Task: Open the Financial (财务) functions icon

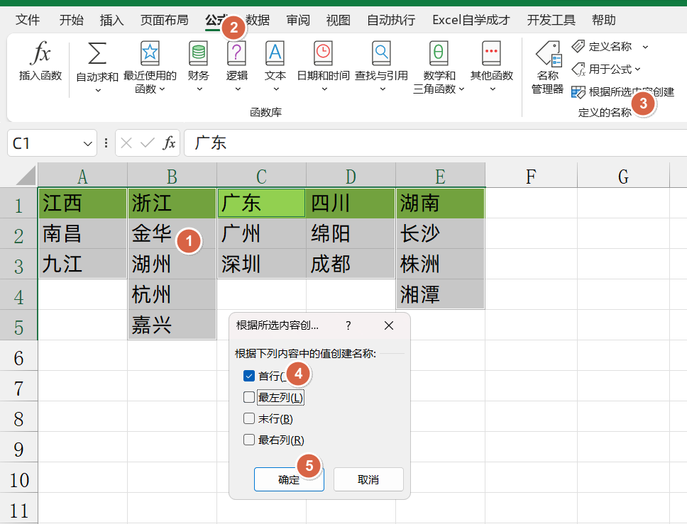Action: point(199,53)
